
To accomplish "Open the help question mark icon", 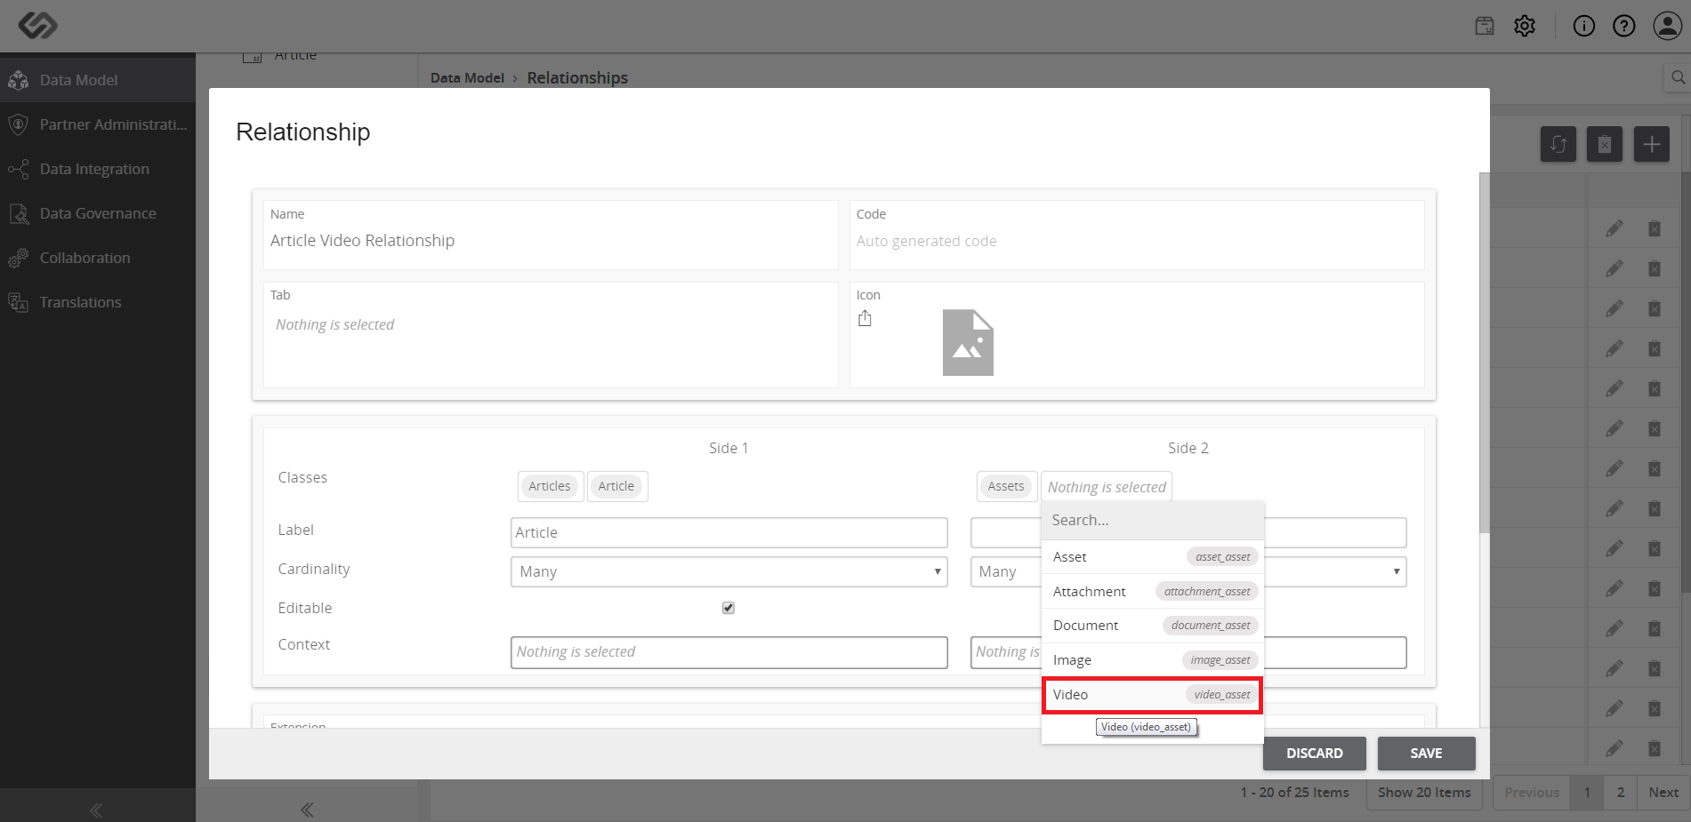I will 1624,26.
